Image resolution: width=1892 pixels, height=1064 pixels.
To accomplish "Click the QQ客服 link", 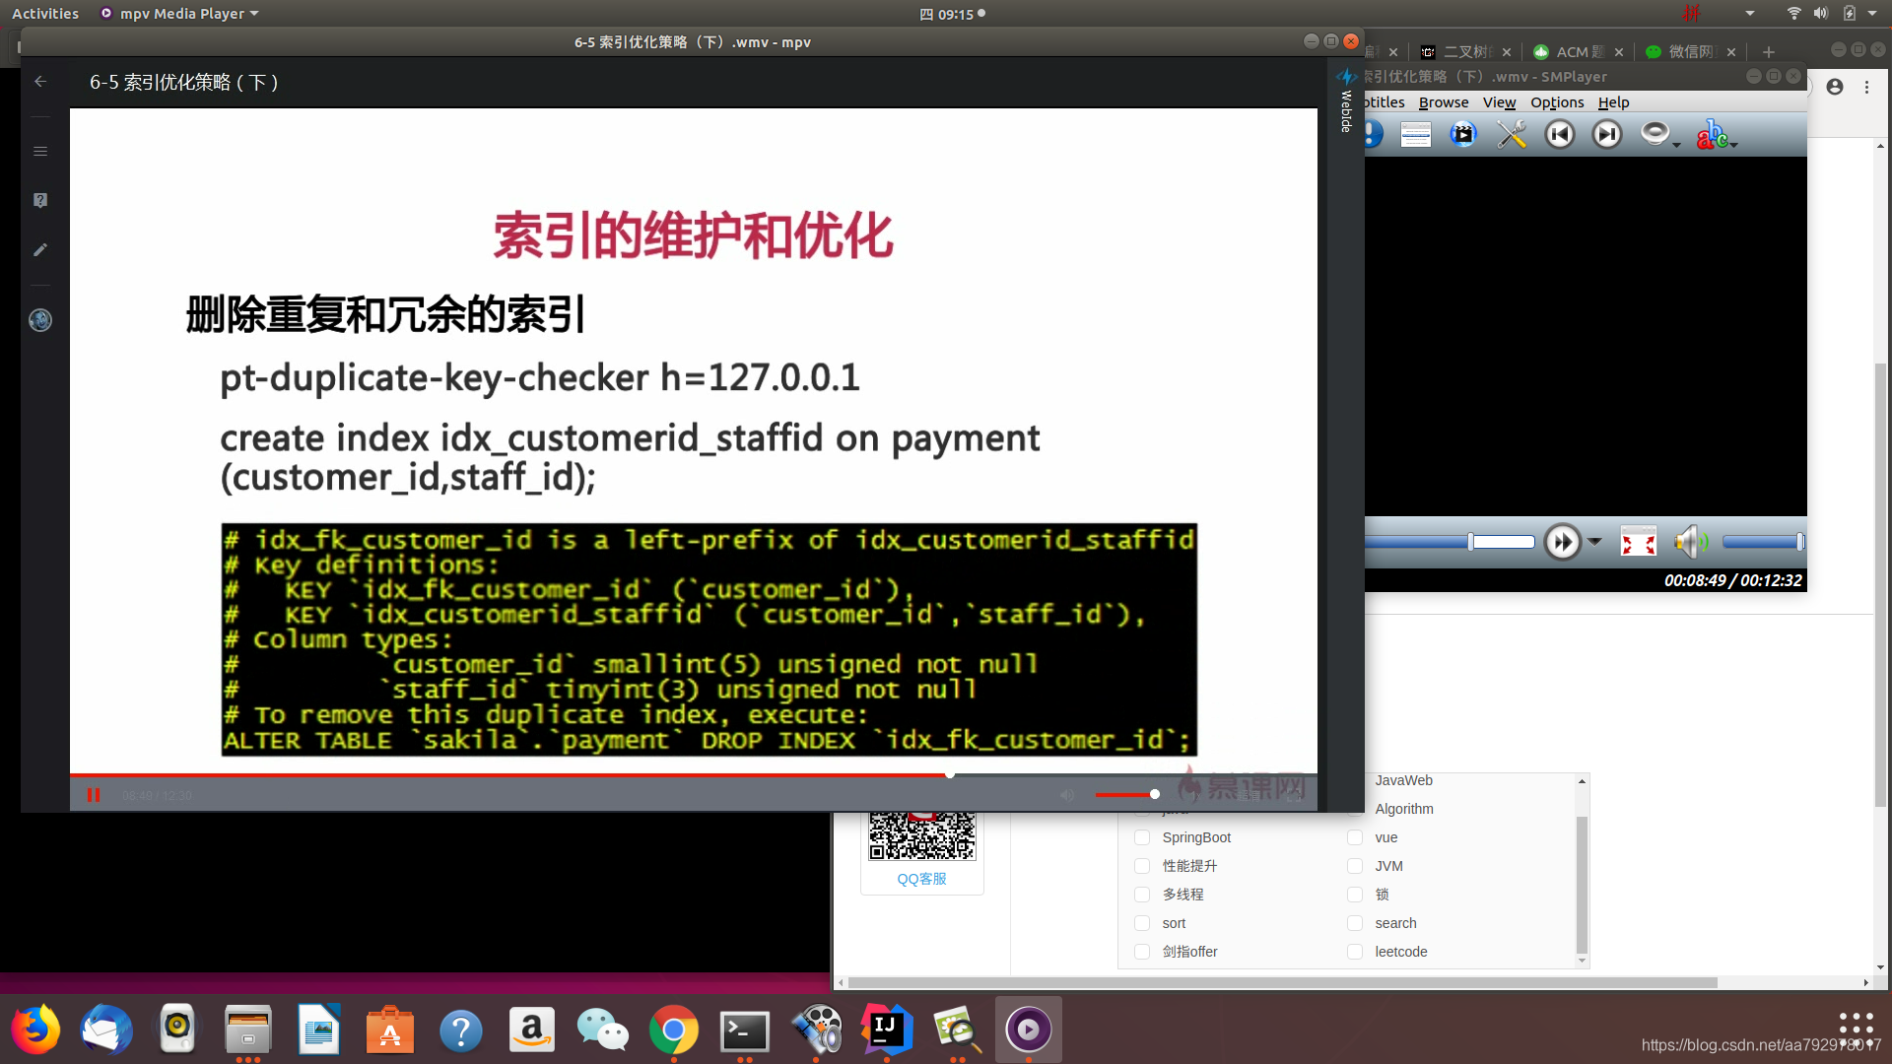I will [x=921, y=879].
